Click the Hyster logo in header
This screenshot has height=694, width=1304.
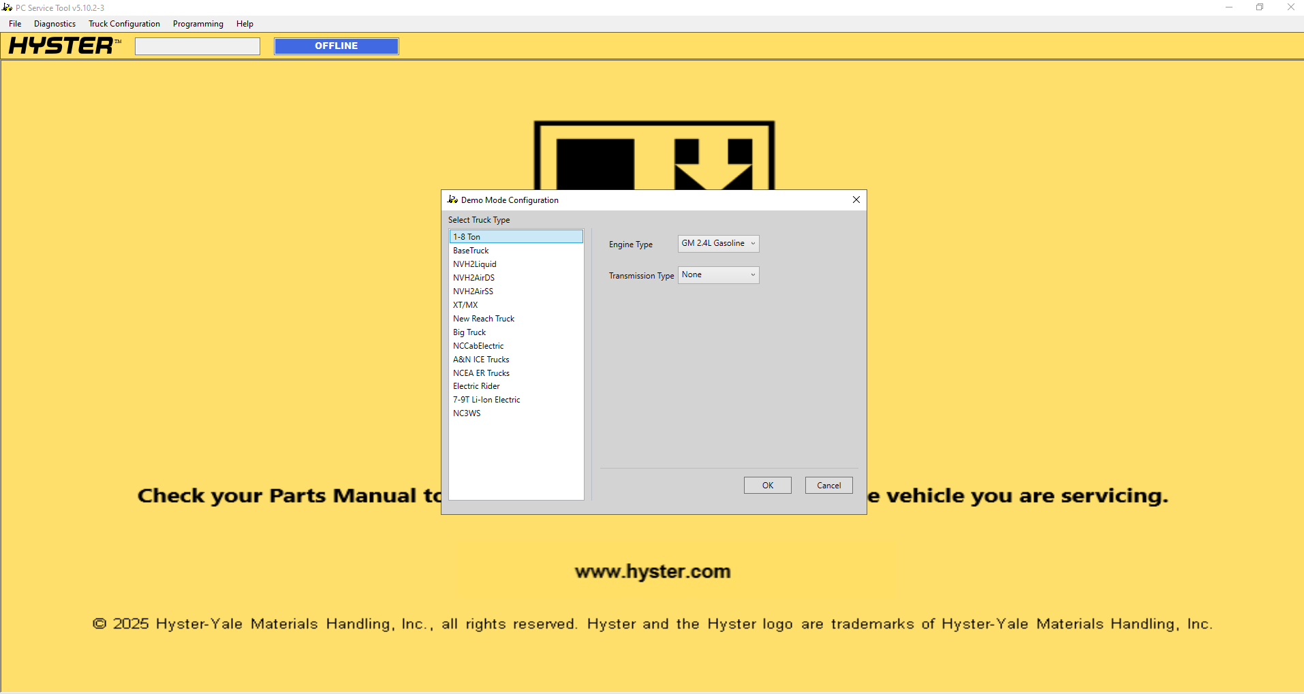[65, 46]
